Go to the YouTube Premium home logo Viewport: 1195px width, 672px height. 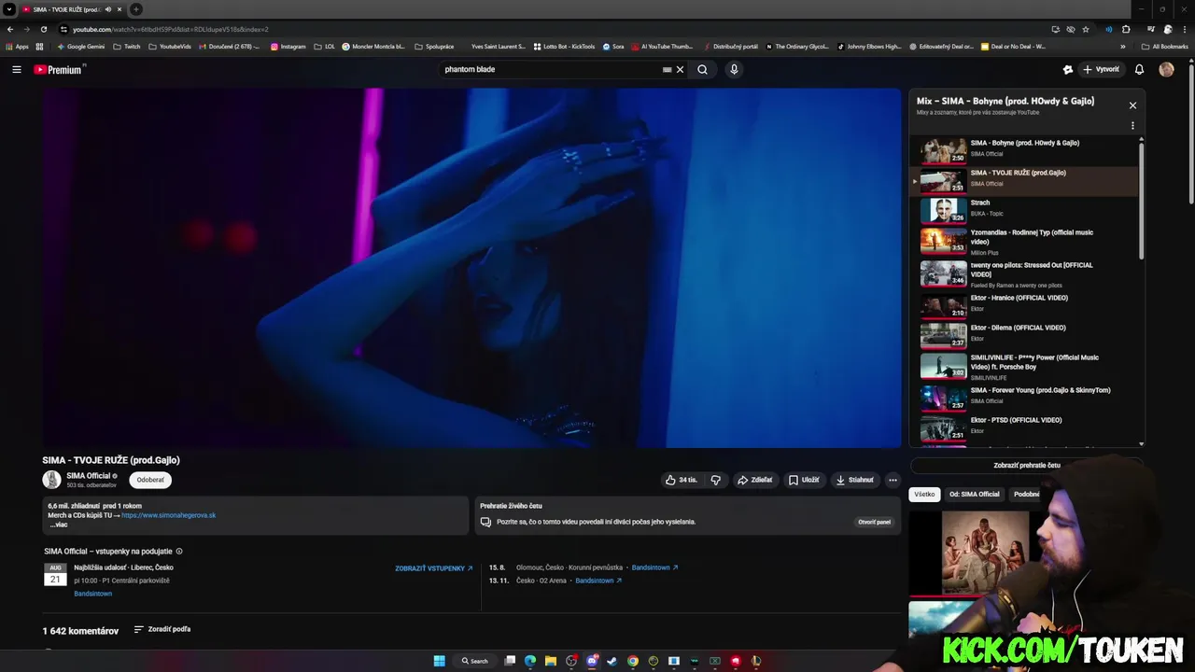click(58, 69)
